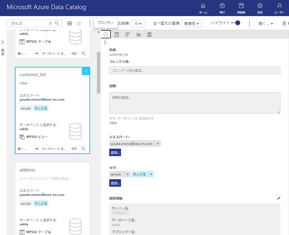Open the User (ユーザー) menu

click(x=279, y=9)
